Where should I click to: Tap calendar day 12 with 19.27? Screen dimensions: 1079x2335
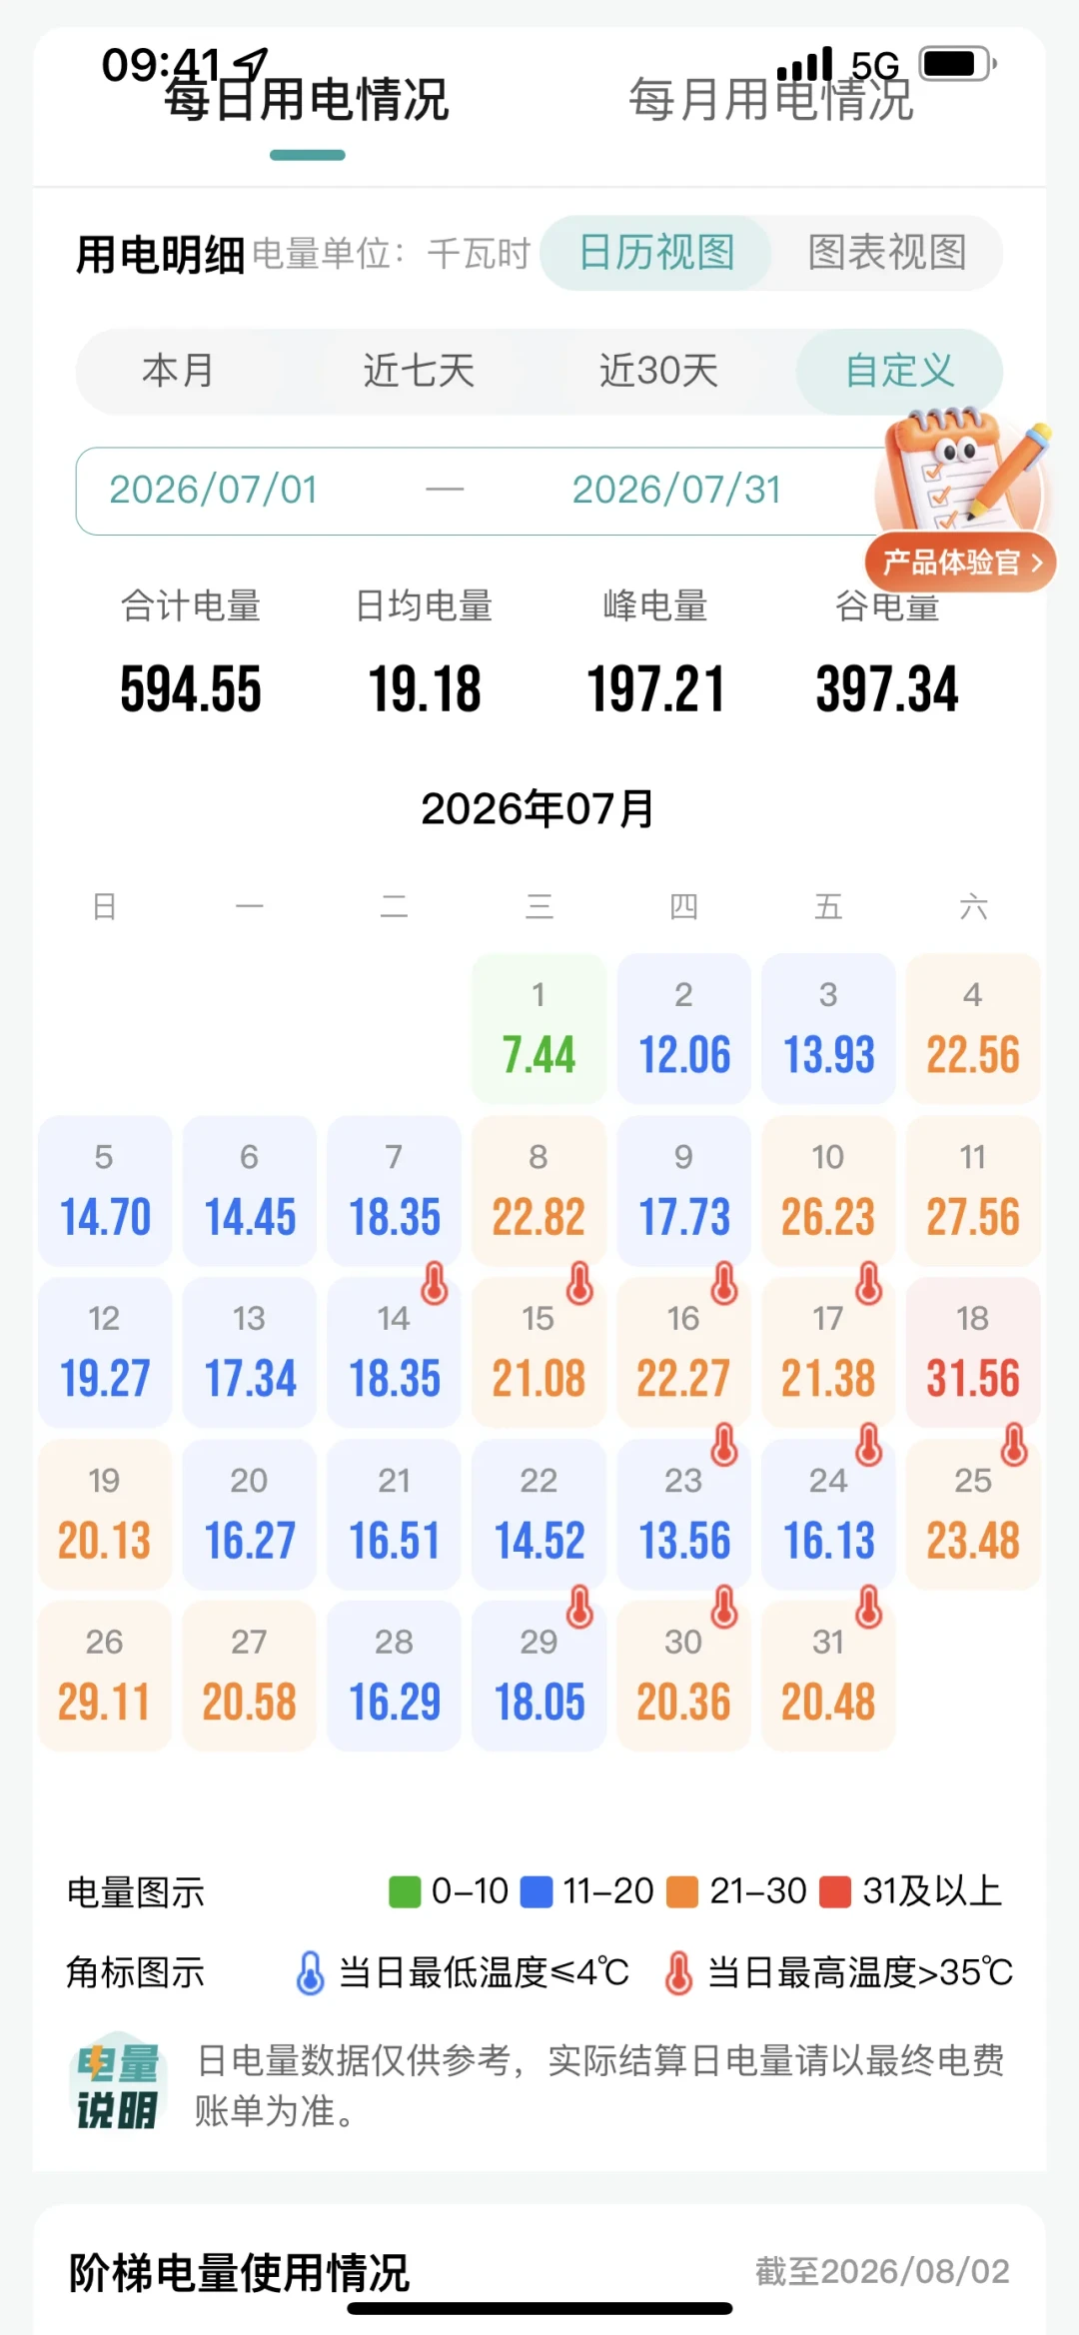click(105, 1352)
